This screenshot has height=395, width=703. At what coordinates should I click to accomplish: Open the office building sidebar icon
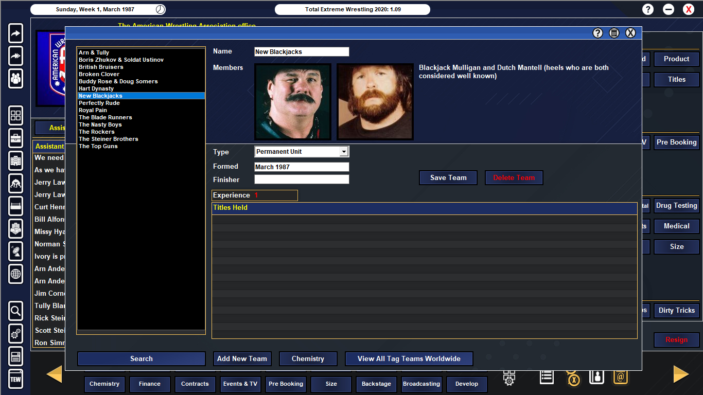tap(16, 161)
